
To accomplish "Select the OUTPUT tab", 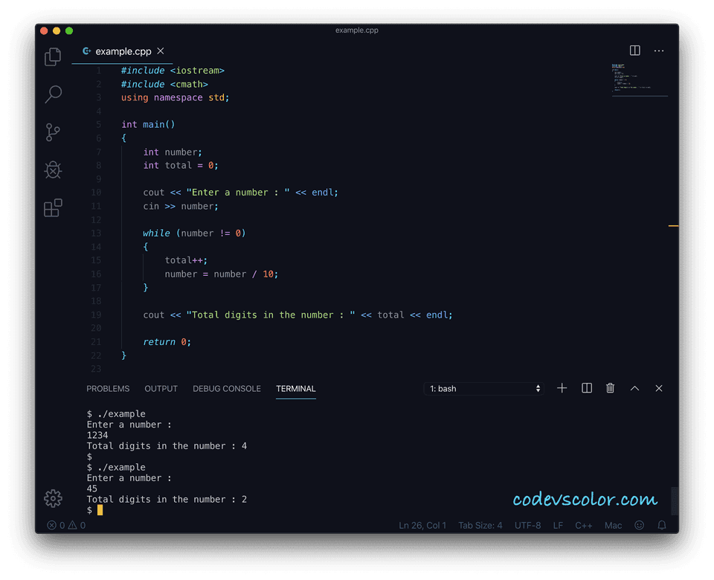I will [161, 388].
